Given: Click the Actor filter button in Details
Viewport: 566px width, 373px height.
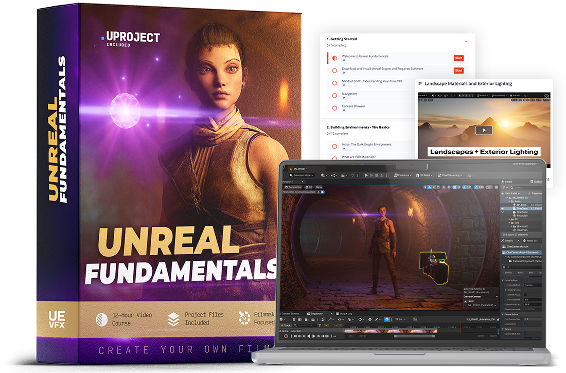Looking at the screenshot, I should 520,273.
